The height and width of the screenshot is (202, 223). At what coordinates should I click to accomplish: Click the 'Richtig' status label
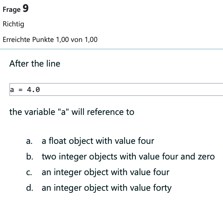(13, 24)
